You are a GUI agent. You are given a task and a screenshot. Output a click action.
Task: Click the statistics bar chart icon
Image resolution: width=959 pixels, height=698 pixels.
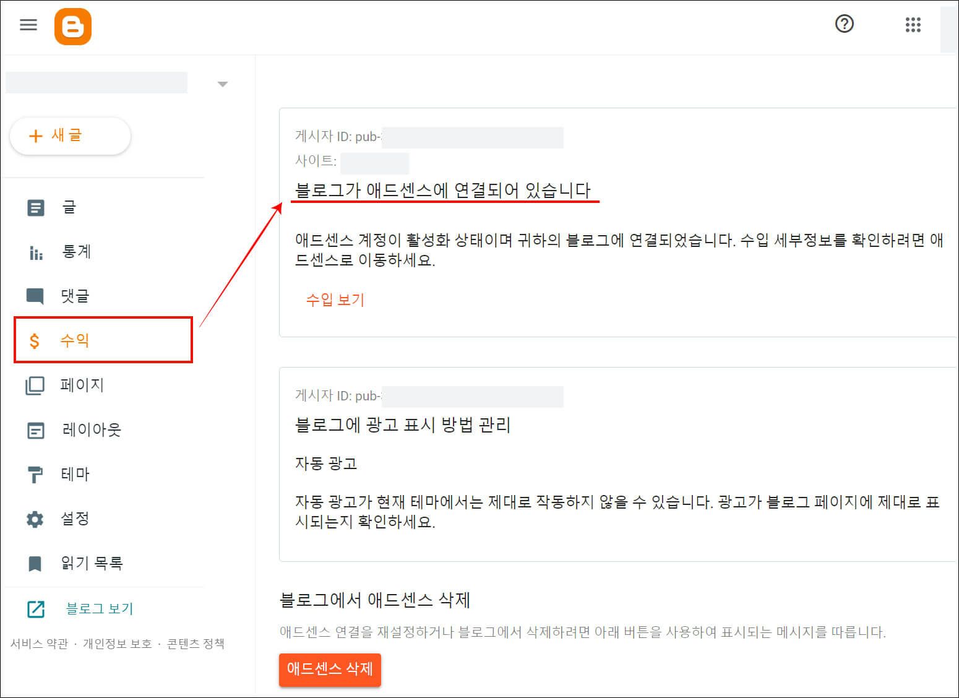tap(36, 252)
